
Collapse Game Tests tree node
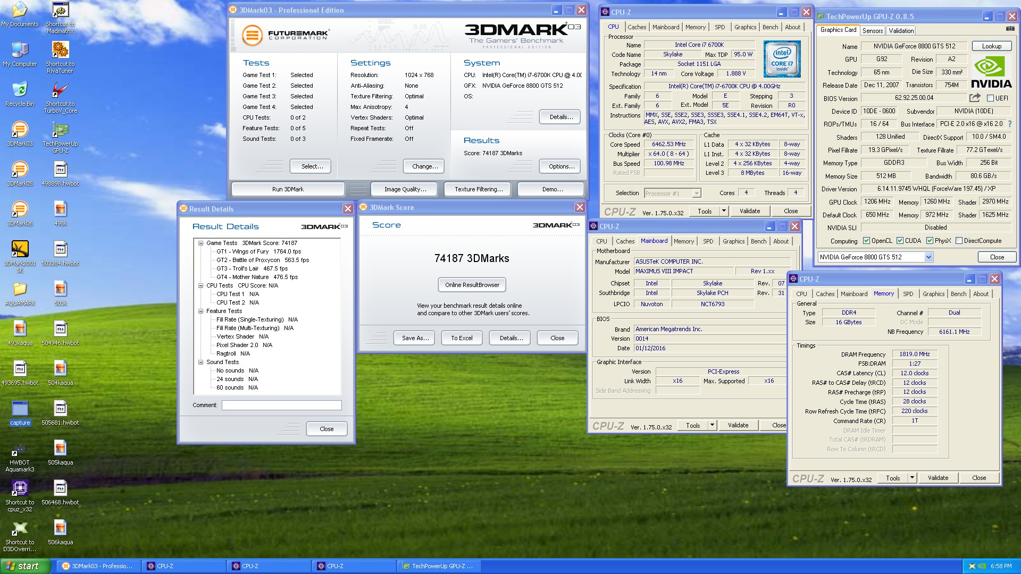coord(200,243)
